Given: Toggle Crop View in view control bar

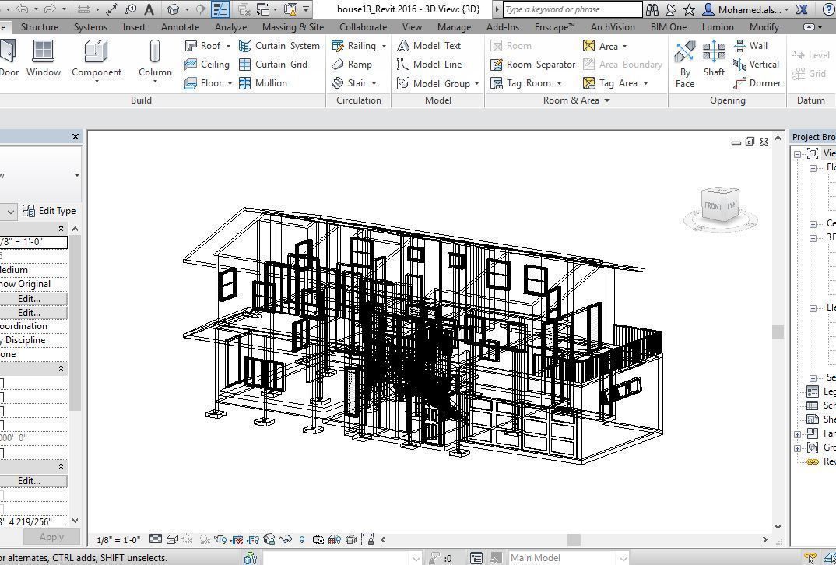Looking at the screenshot, I should [236, 539].
